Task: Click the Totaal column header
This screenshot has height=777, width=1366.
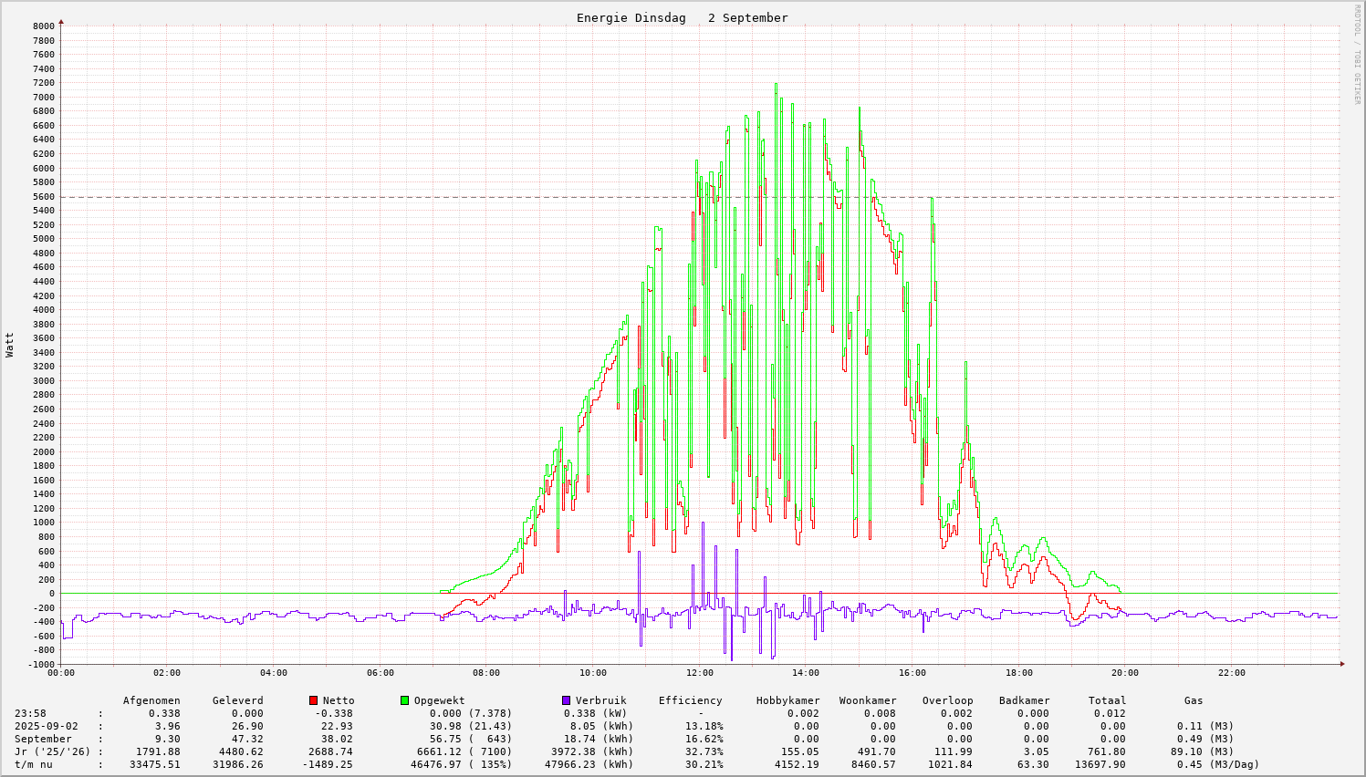Action: (1107, 700)
